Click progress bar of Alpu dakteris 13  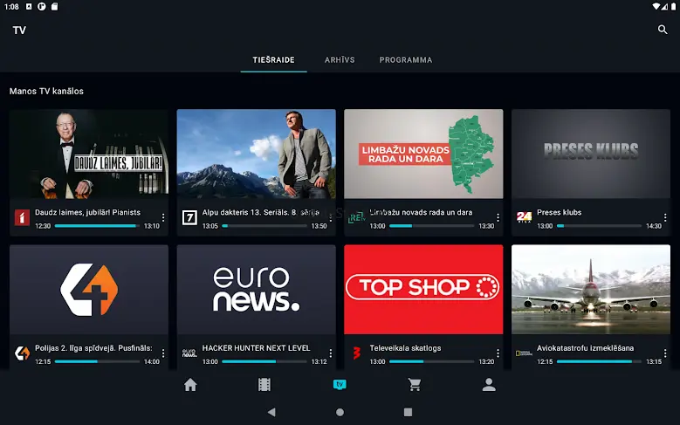click(264, 226)
